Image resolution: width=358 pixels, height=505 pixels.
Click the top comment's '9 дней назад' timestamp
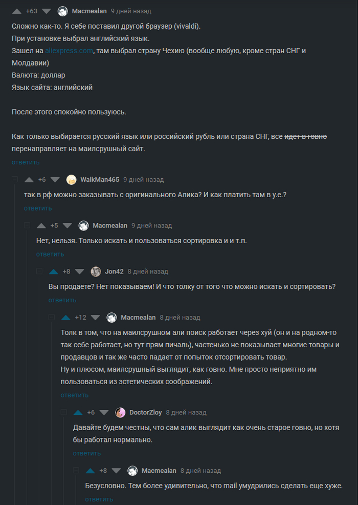131,11
